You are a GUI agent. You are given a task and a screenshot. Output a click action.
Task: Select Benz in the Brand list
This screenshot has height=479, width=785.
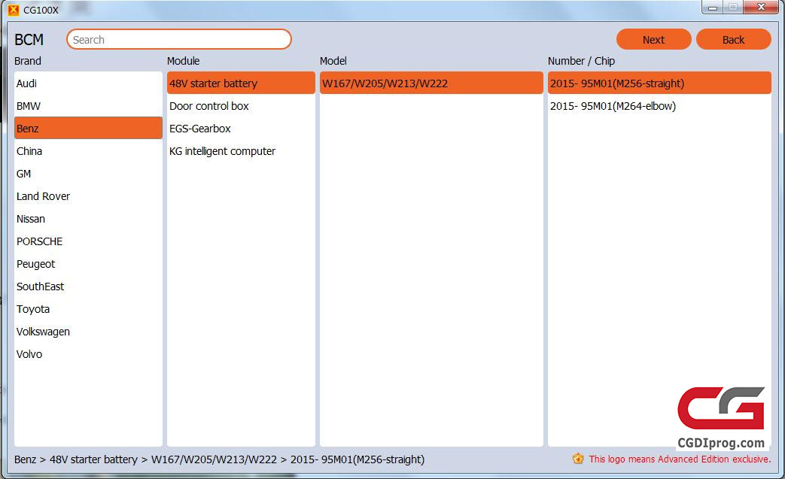coord(88,128)
